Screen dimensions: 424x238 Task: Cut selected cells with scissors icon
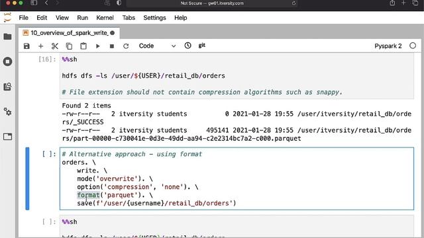[x=55, y=46]
